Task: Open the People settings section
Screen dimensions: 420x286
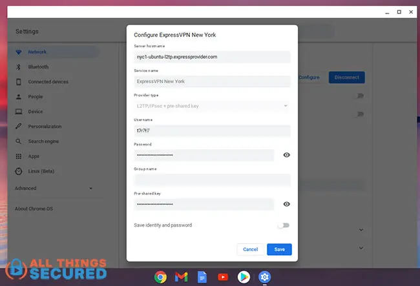Action: point(36,97)
